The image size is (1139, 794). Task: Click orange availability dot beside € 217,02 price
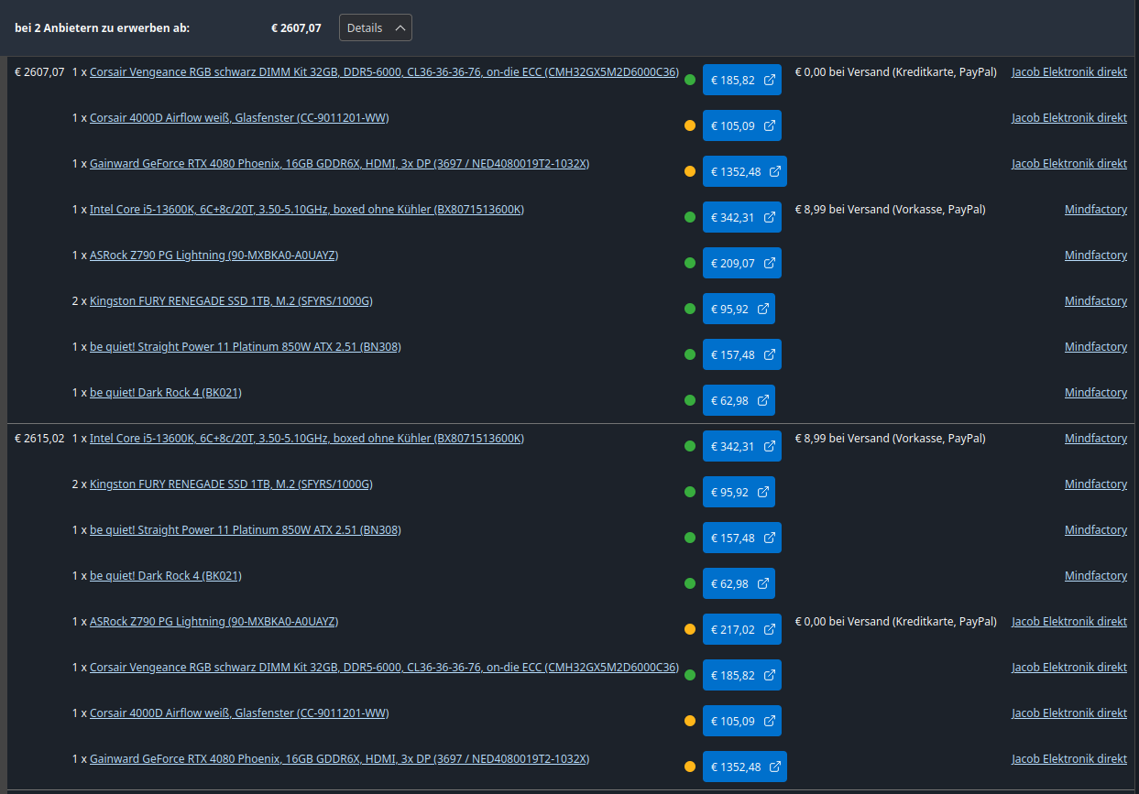click(690, 629)
